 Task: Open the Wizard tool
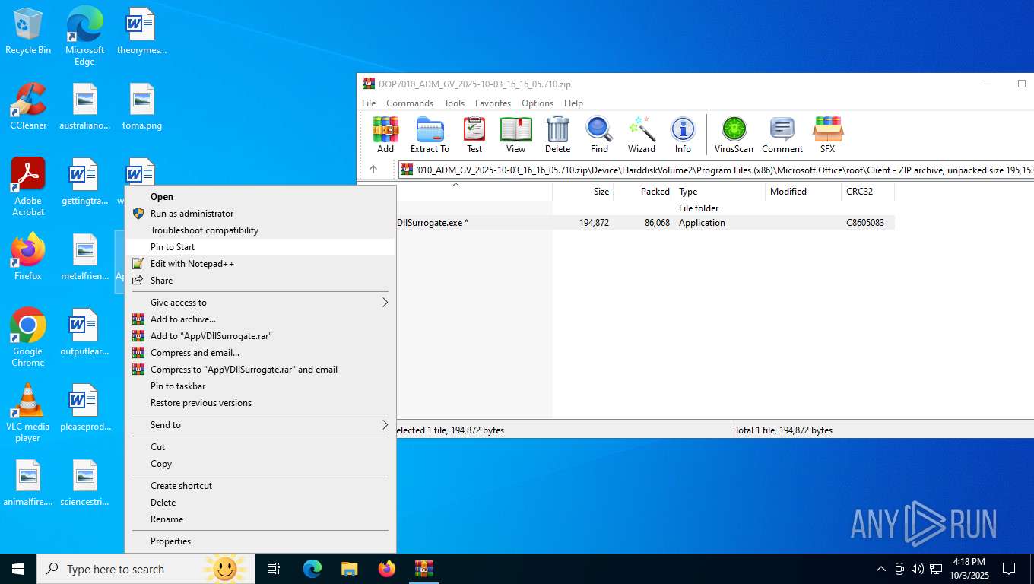click(641, 135)
